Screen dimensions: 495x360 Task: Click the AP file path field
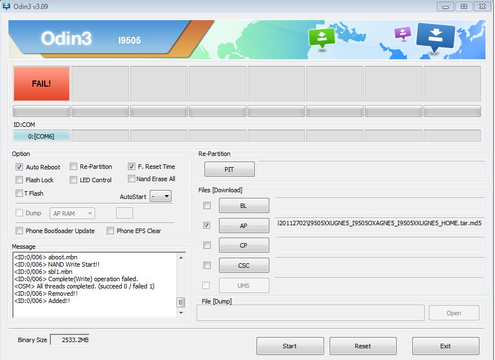click(x=379, y=225)
